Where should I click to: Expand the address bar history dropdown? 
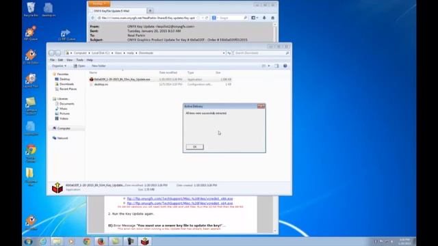(224, 53)
